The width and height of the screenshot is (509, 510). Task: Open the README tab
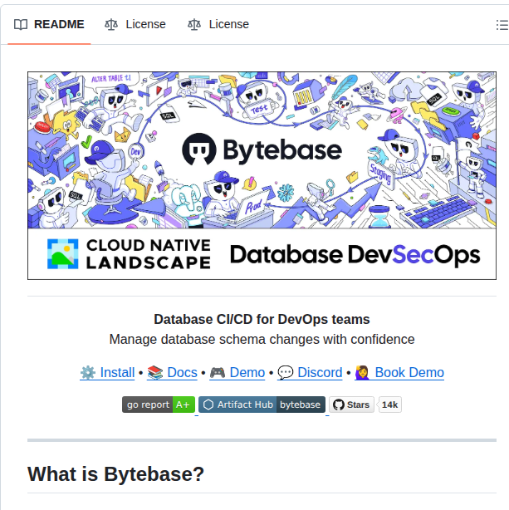tap(49, 24)
